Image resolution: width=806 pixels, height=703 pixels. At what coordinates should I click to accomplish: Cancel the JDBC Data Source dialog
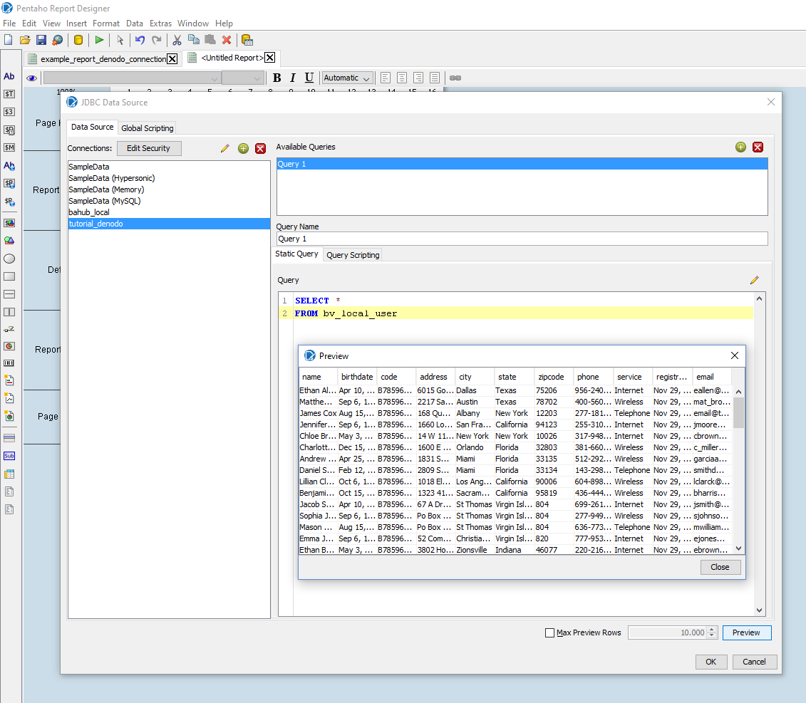click(x=754, y=662)
